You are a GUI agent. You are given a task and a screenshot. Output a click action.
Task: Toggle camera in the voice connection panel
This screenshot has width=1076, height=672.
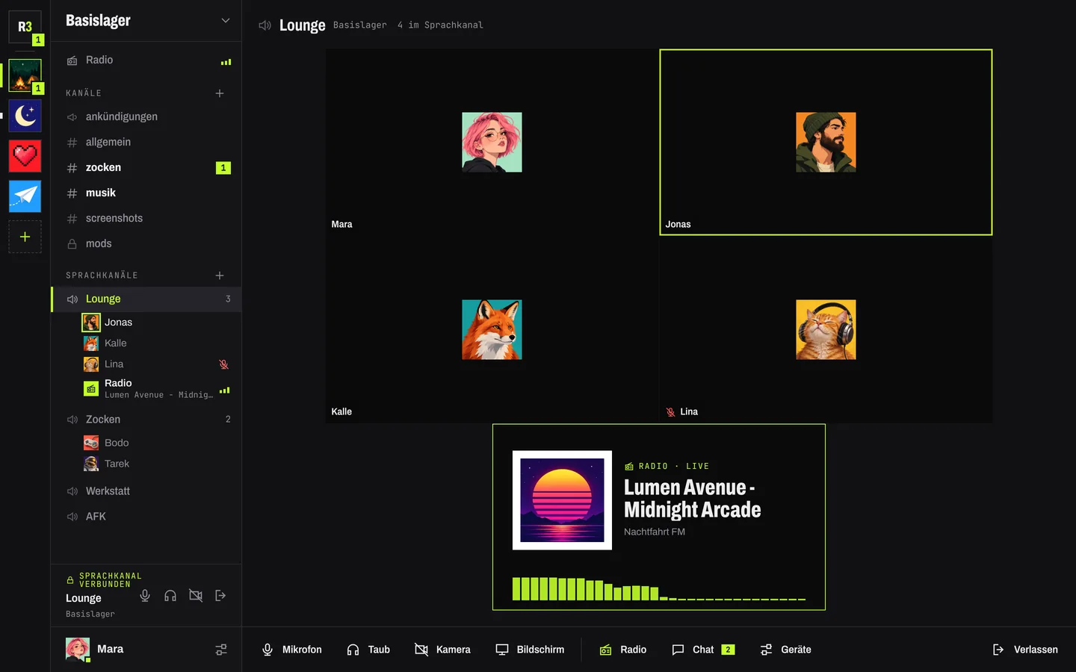pyautogui.click(x=196, y=595)
